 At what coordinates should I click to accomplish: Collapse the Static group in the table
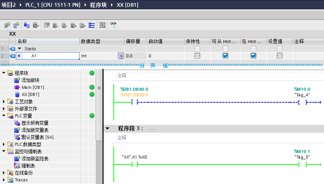click(19, 48)
